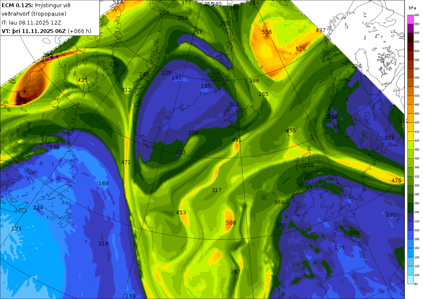The width and height of the screenshot is (423, 299).
Task: Click the map value '556'
Action: tap(267, 32)
